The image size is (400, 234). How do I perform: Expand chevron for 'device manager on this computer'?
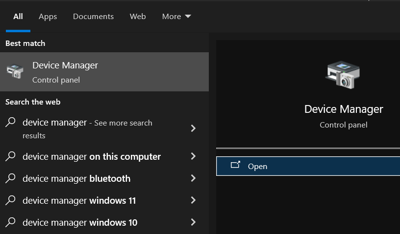[x=193, y=156]
